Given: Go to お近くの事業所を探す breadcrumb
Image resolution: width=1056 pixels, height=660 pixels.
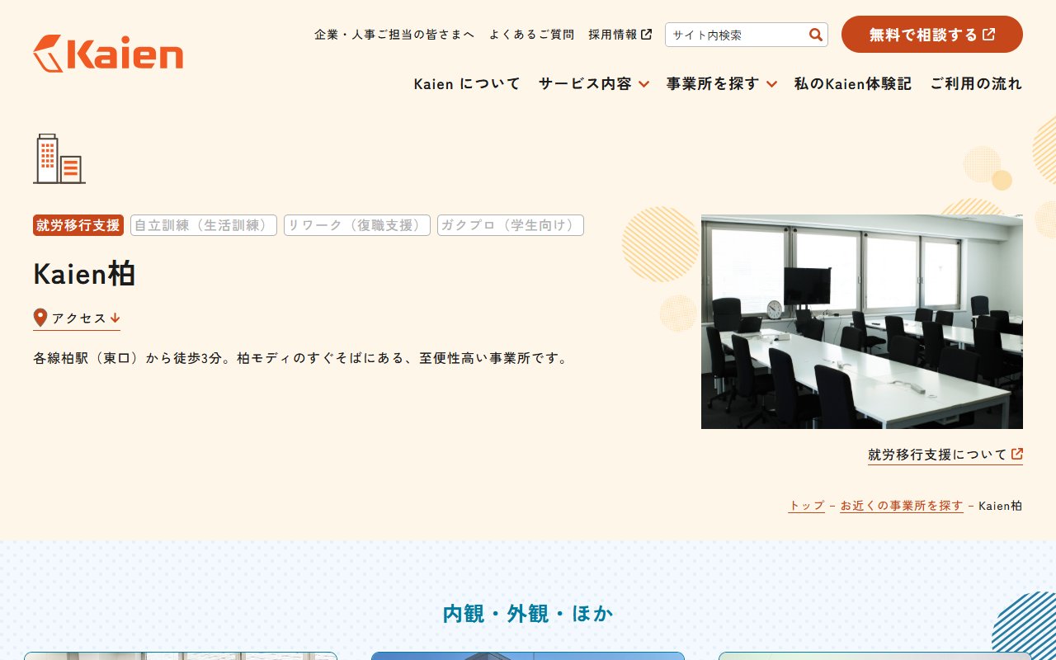Looking at the screenshot, I should tap(902, 506).
